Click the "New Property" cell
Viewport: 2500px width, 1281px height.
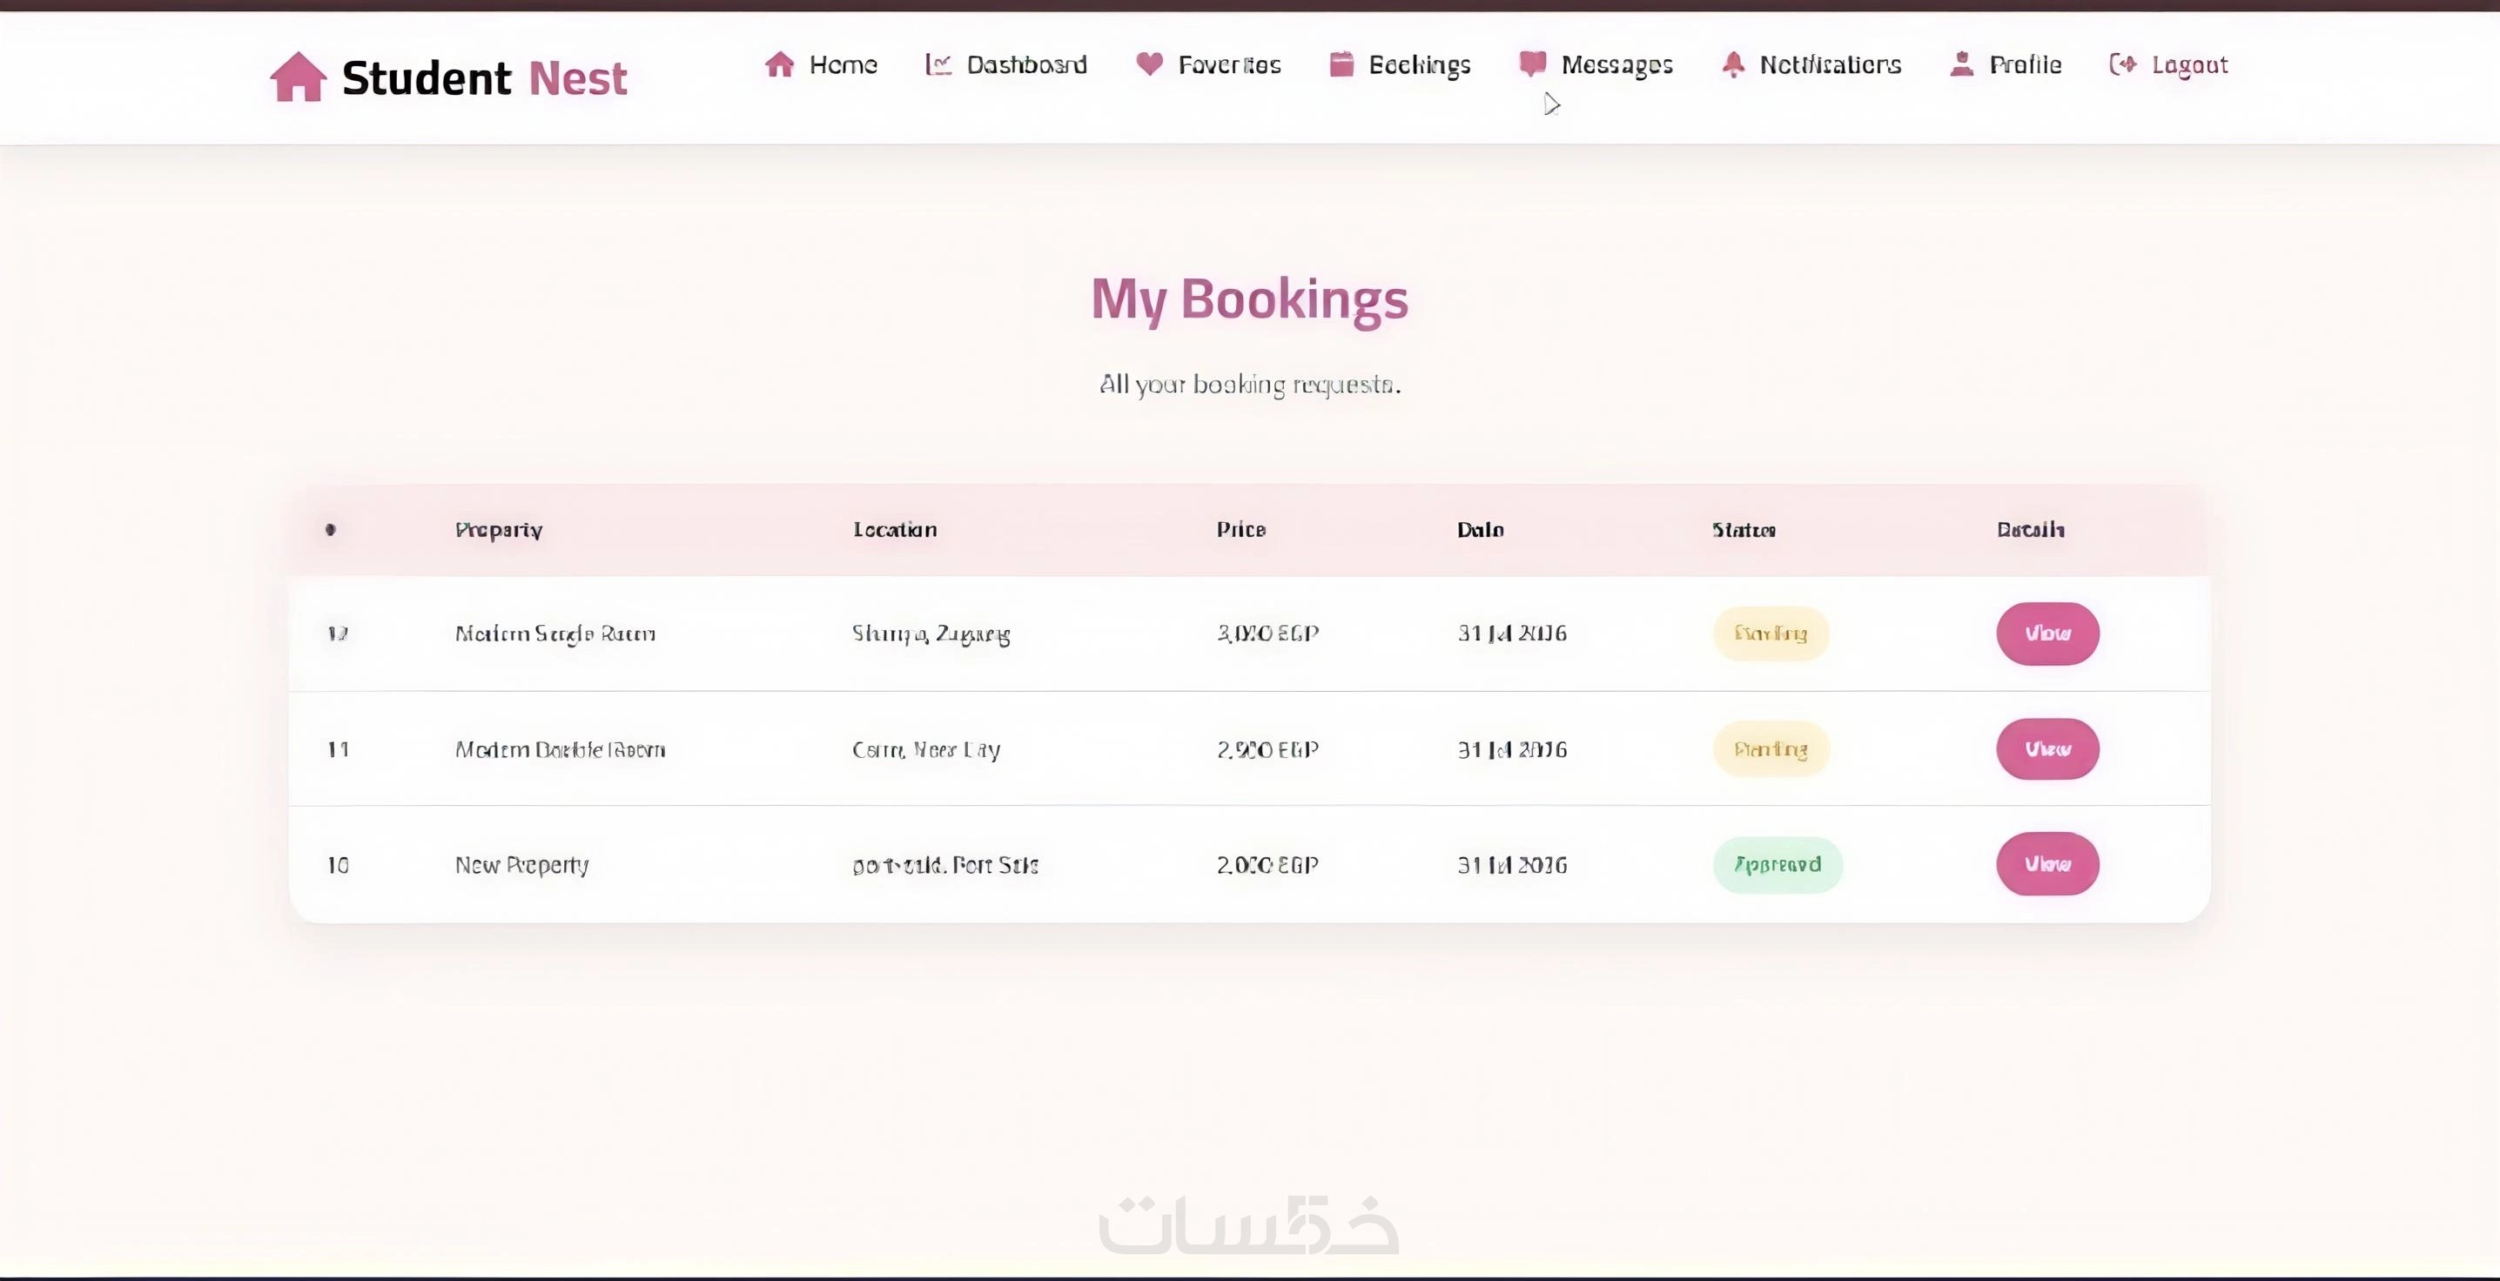(x=522, y=866)
